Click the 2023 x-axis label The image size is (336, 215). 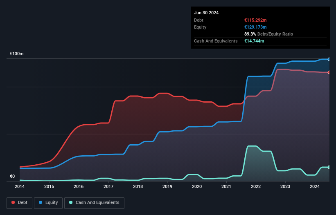point(285,186)
